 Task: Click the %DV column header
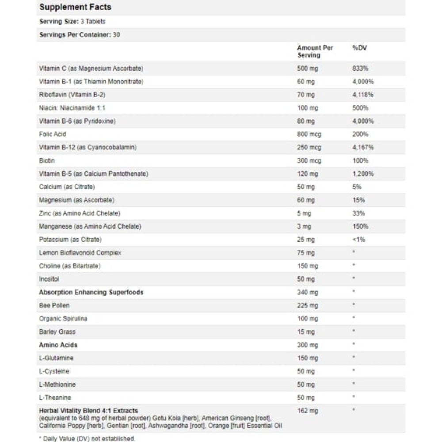(x=360, y=48)
